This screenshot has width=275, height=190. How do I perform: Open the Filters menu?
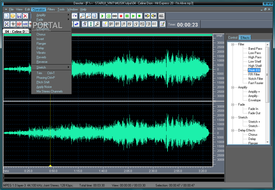point(51,9)
